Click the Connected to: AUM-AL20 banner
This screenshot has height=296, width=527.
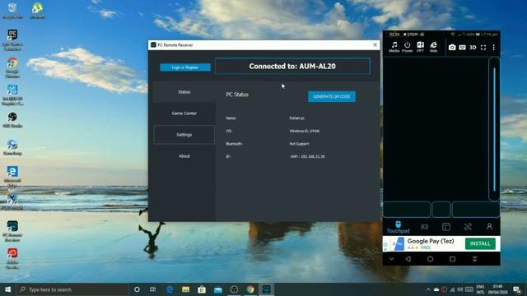tap(292, 66)
